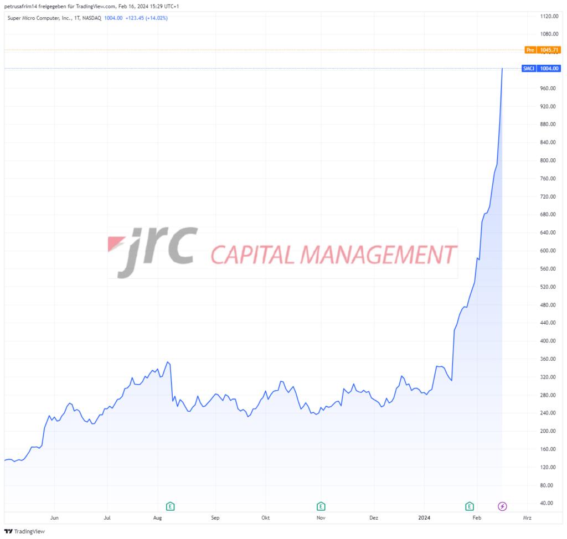Click the 480.00 price axis label

548,305
